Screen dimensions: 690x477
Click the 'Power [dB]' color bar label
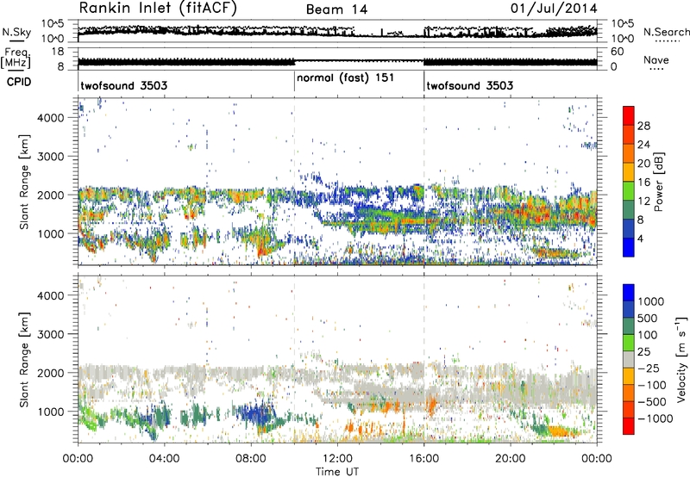click(x=658, y=182)
